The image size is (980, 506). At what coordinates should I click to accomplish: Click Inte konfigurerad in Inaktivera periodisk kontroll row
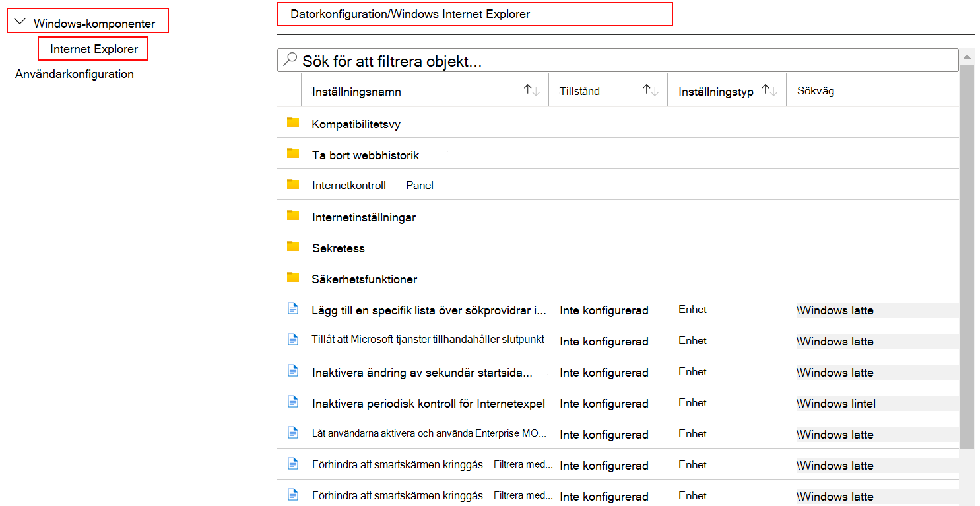604,404
